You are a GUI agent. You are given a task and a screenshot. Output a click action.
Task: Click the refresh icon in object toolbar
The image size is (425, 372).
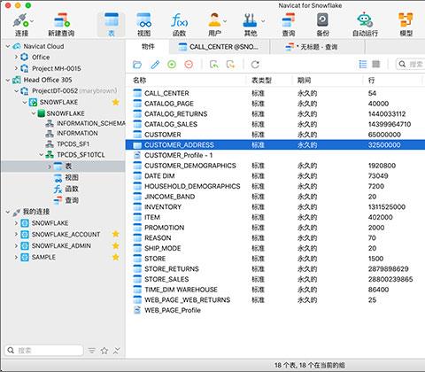point(255,65)
